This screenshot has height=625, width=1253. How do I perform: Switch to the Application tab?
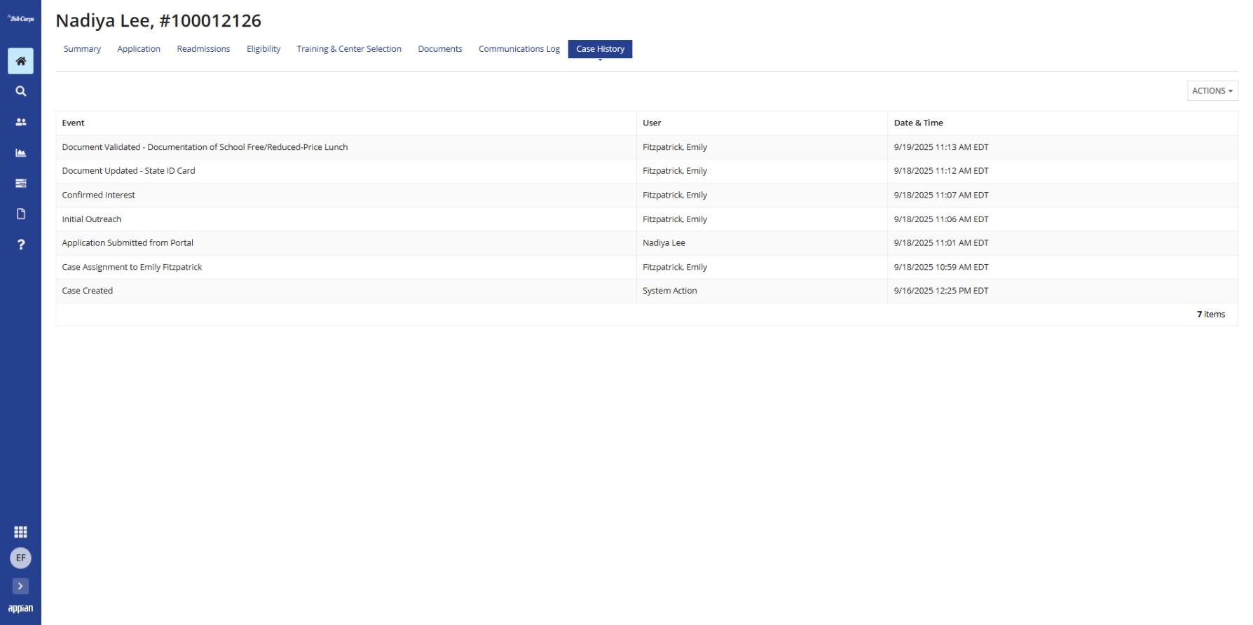coord(139,49)
